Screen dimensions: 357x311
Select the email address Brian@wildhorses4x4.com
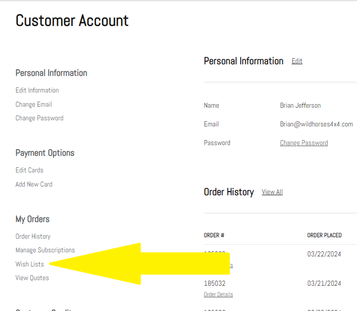point(316,124)
